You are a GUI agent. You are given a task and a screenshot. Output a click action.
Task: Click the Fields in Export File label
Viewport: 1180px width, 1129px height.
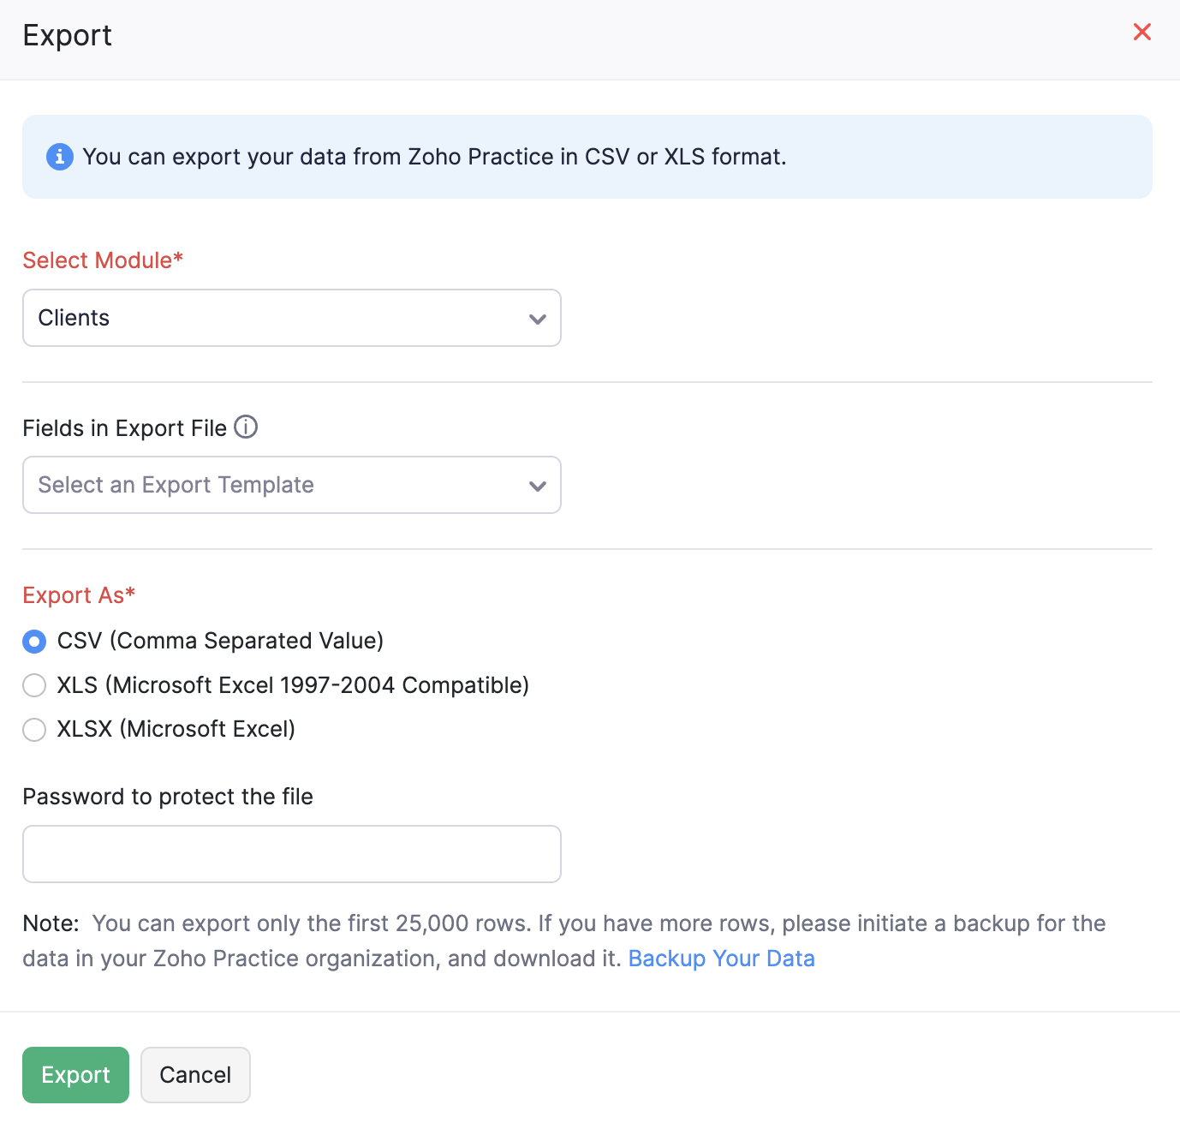126,427
